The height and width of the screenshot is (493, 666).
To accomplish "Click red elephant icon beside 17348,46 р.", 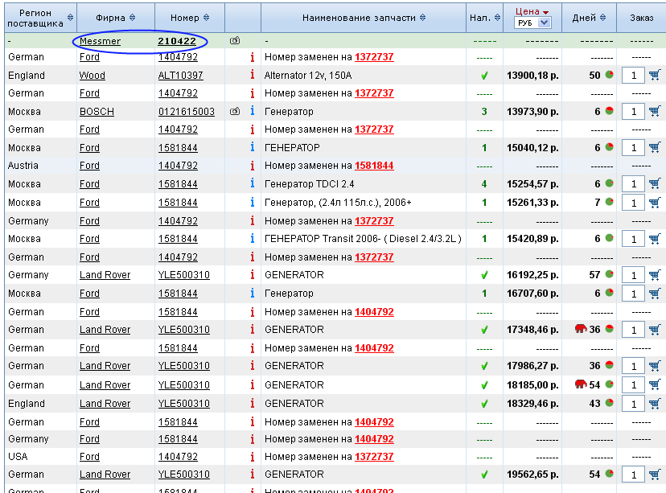I will tap(581, 329).
